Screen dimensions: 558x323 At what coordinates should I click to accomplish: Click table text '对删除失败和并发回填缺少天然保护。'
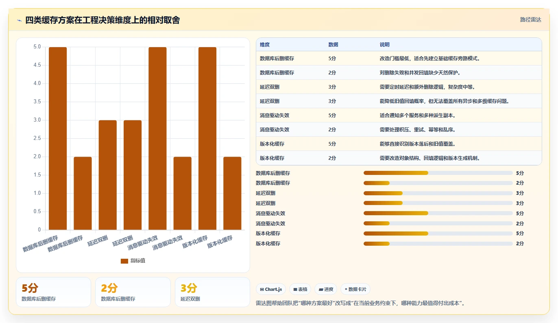click(x=420, y=73)
